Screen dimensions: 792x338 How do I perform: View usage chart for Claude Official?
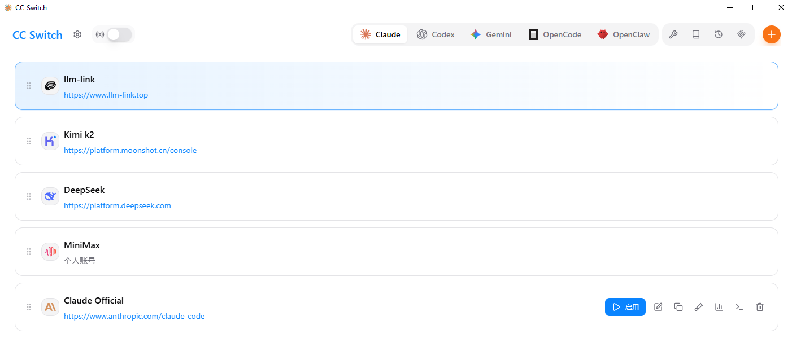click(x=719, y=307)
